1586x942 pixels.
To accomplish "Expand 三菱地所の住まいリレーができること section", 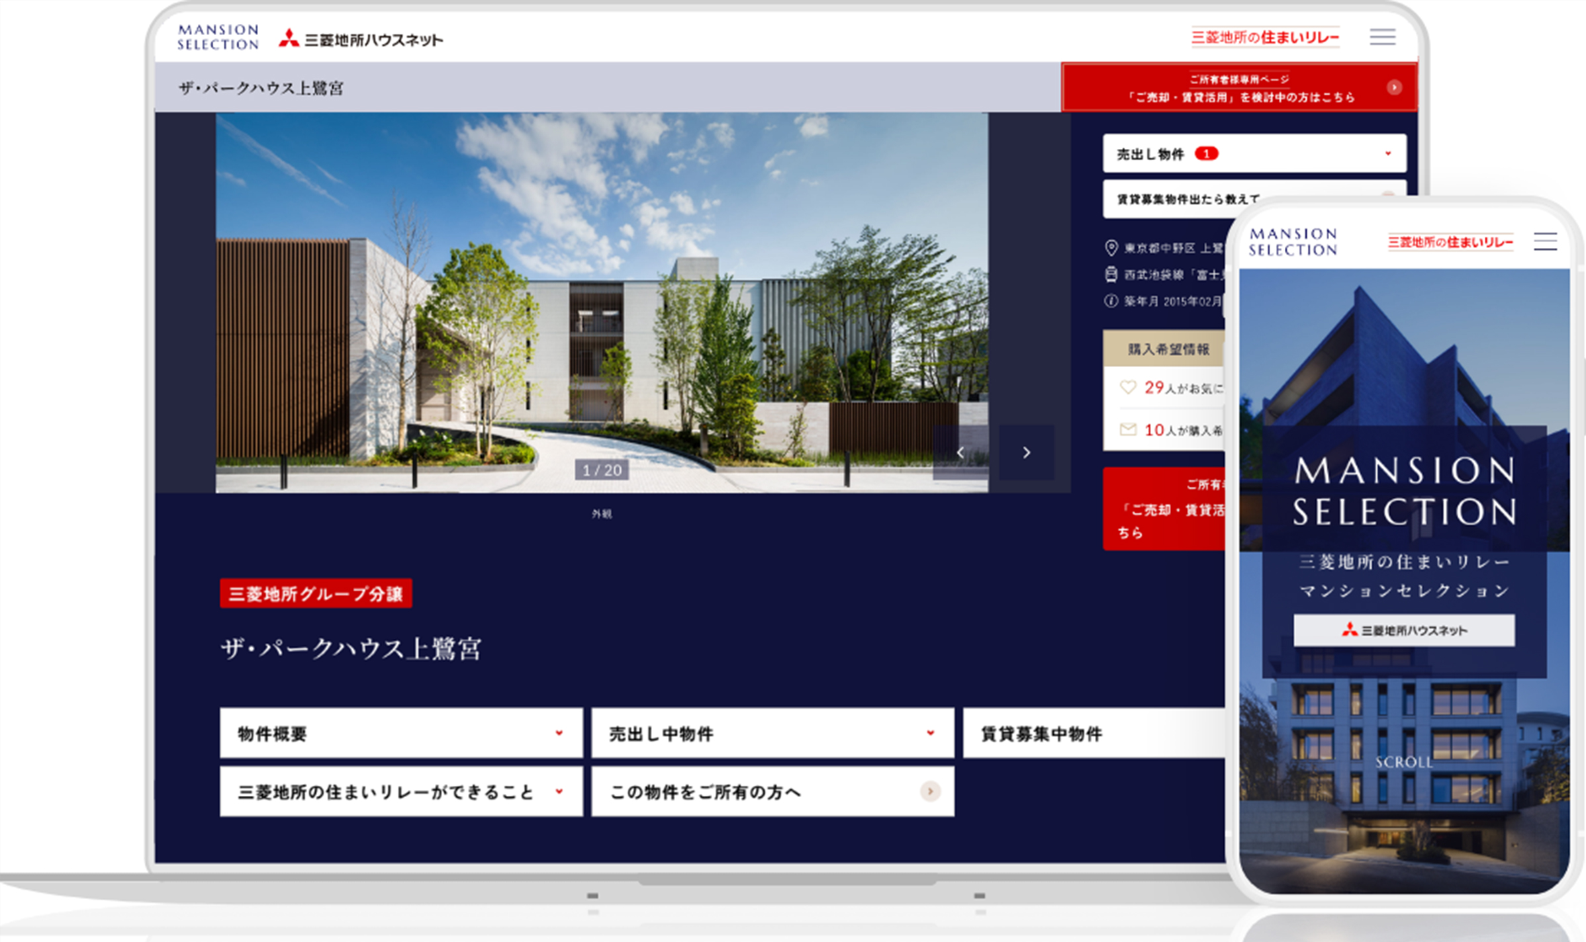I will [401, 791].
